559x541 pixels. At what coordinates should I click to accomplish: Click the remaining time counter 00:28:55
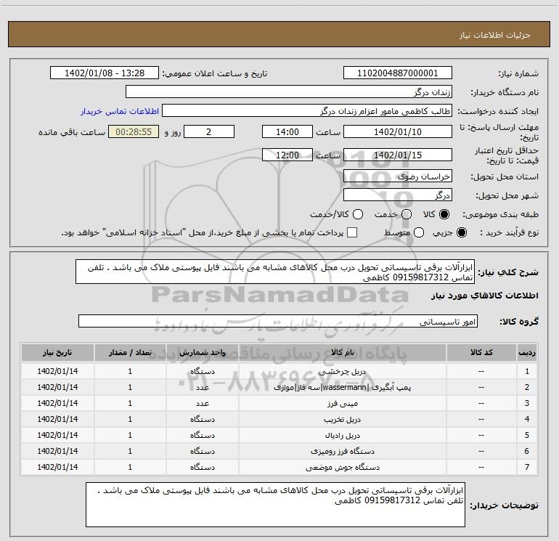[134, 132]
